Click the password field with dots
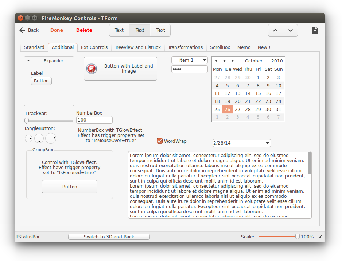This screenshot has width=342, height=261. [x=189, y=69]
